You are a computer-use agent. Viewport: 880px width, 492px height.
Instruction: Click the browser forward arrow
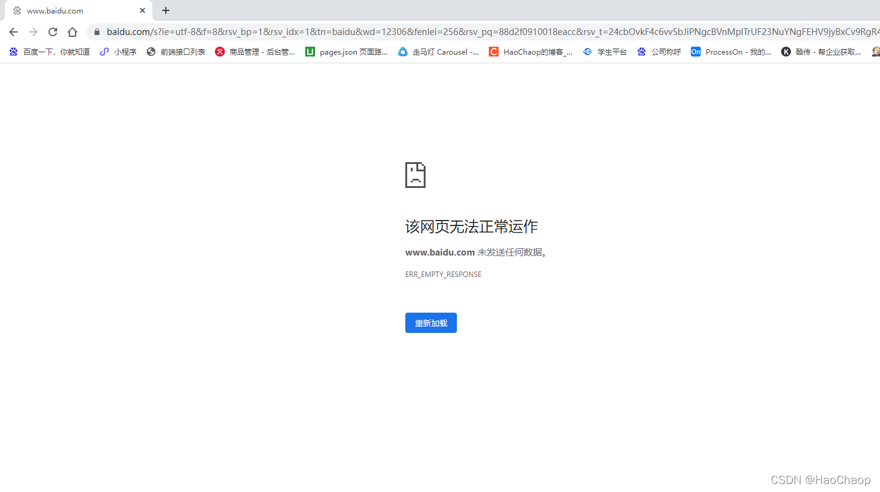click(x=33, y=32)
